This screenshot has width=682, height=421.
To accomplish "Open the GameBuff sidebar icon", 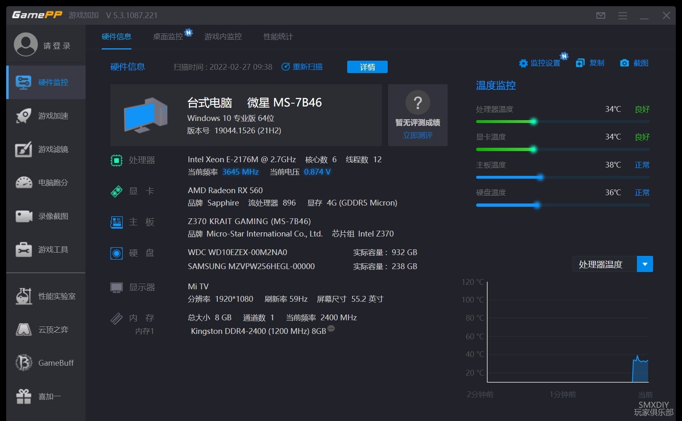I will point(24,363).
